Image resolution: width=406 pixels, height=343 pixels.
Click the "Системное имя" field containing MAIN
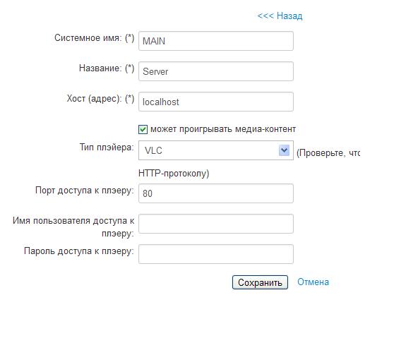[216, 41]
